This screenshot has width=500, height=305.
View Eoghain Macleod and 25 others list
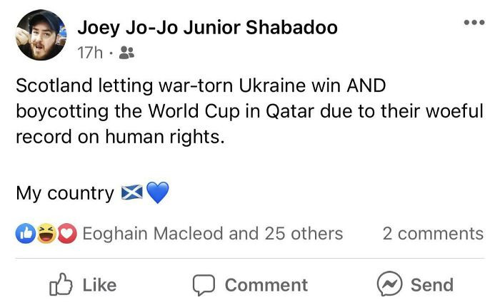click(x=213, y=233)
